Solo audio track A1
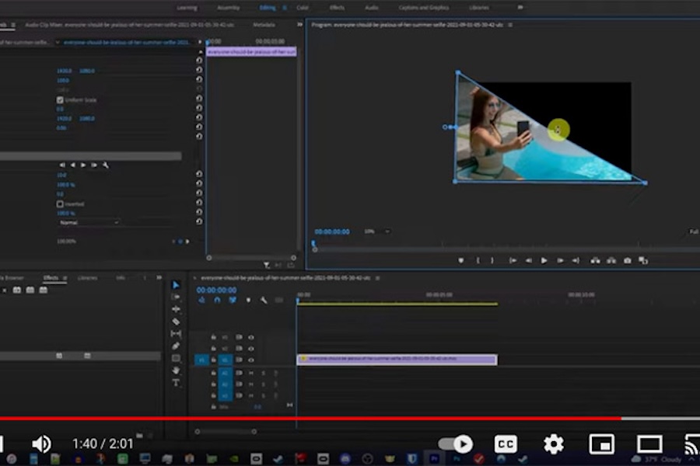This screenshot has width=700, height=466. [x=264, y=373]
